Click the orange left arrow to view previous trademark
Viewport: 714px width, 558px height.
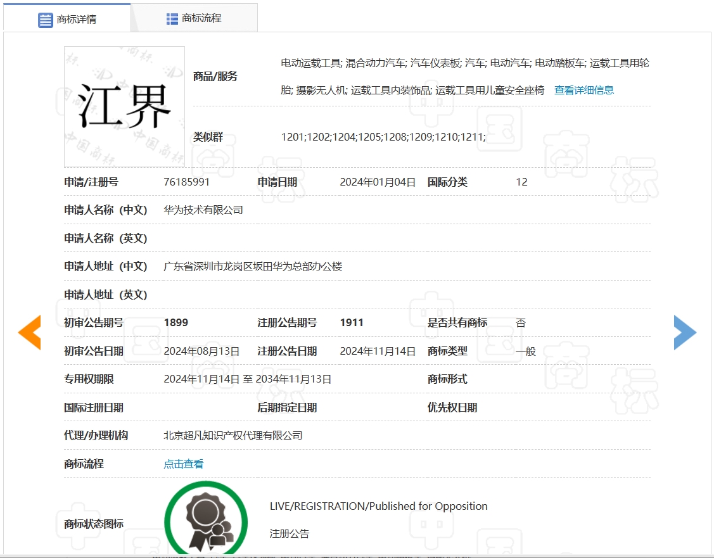[29, 332]
